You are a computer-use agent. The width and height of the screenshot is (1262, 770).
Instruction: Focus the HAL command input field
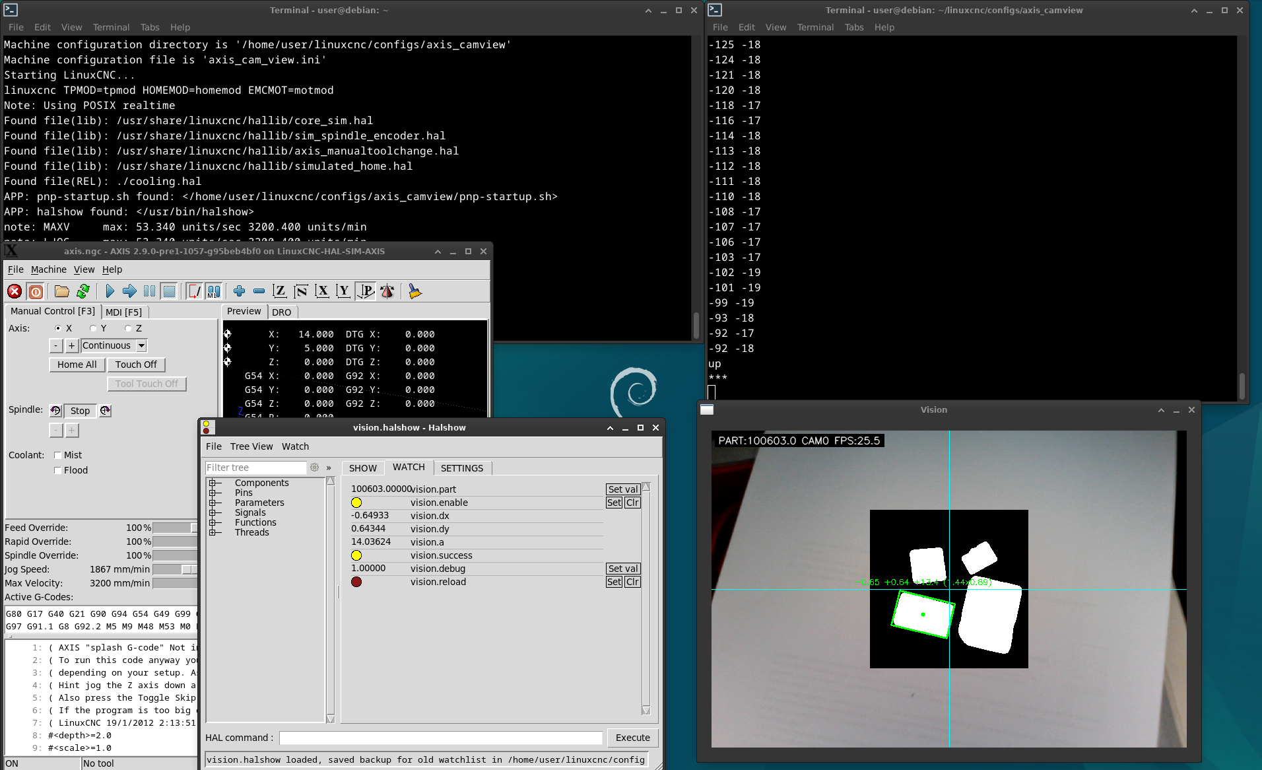[441, 738]
